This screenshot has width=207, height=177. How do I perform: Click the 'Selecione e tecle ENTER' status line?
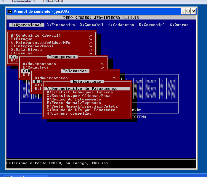point(57,163)
